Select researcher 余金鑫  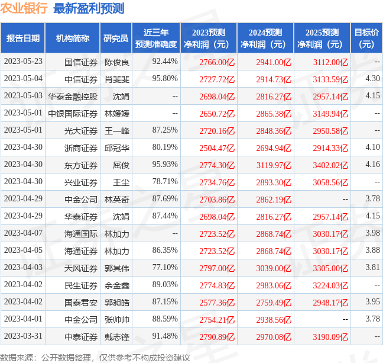click(117, 285)
